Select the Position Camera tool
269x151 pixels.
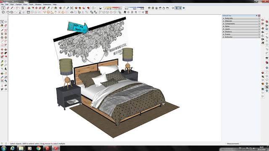pyautogui.click(x=2, y=85)
